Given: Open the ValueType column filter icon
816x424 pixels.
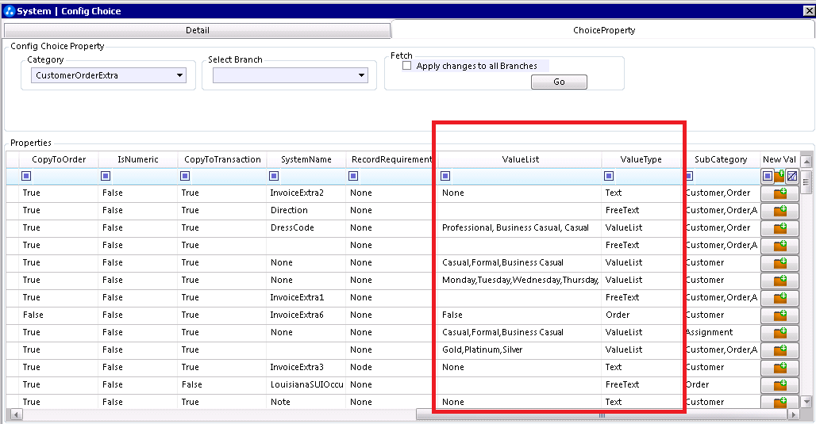Looking at the screenshot, I should tap(609, 176).
